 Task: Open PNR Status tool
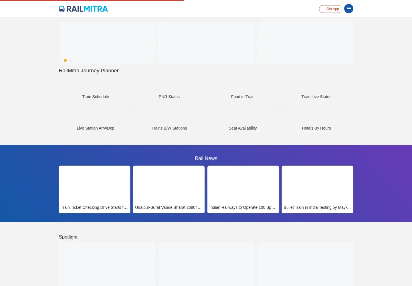[x=169, y=92]
